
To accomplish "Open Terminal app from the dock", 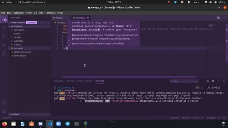I will 77,124.
